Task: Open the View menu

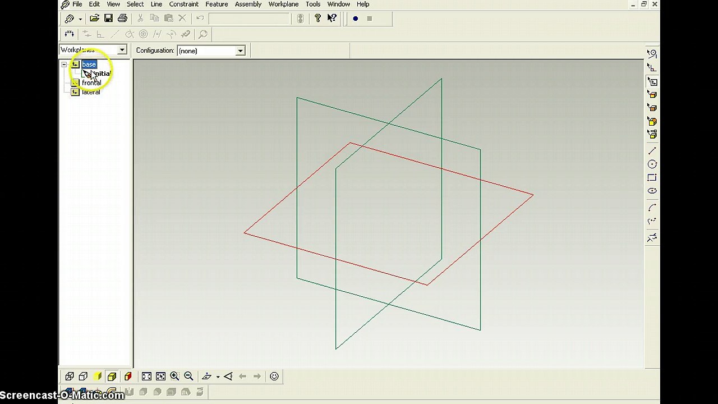Action: click(113, 4)
